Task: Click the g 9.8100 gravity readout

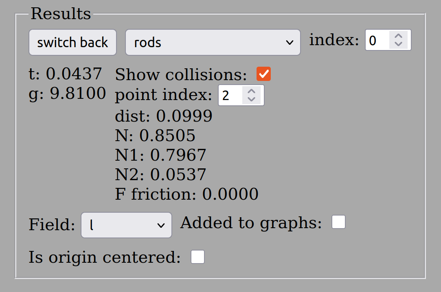Action: (67, 93)
